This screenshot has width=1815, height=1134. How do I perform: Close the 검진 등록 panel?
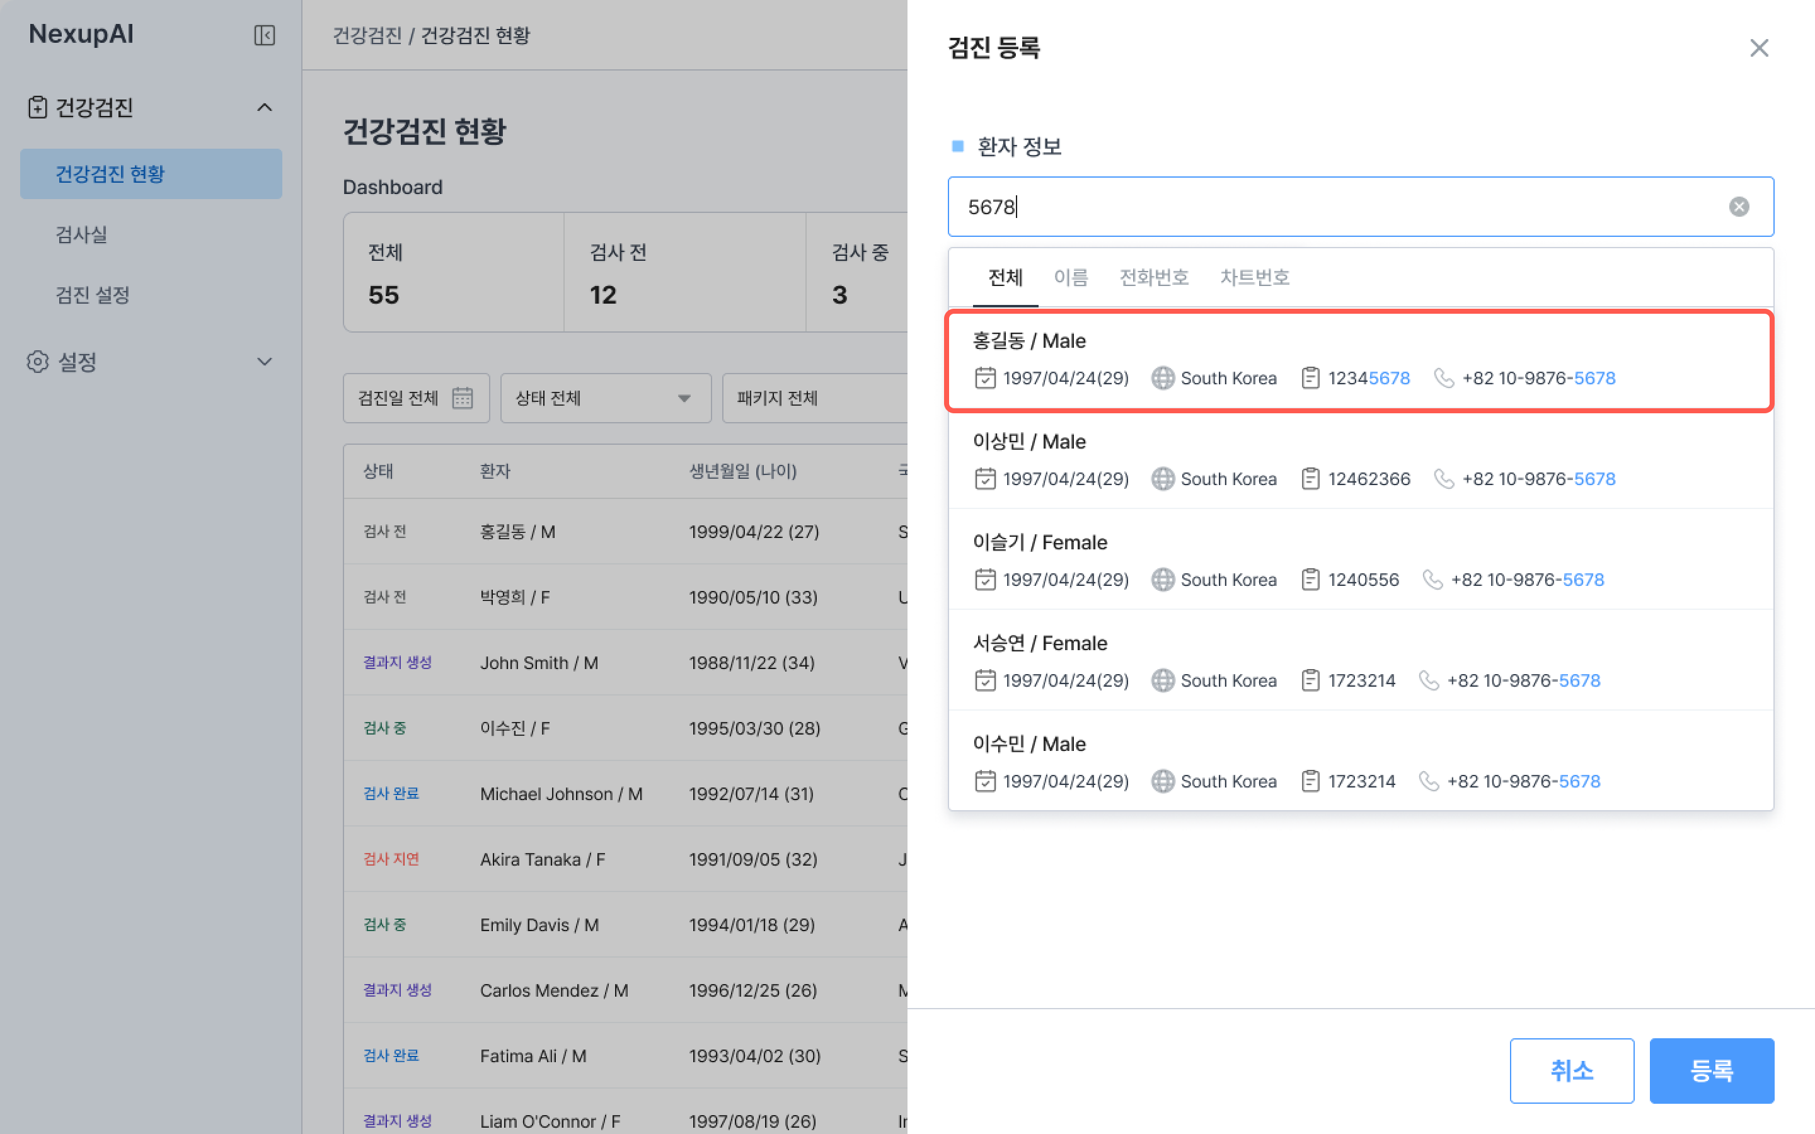pos(1759,48)
